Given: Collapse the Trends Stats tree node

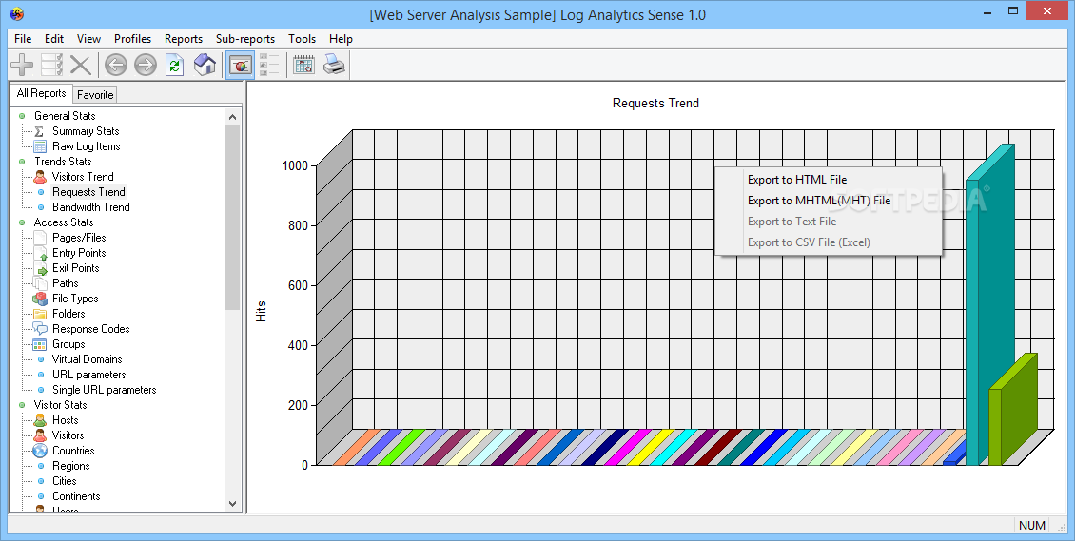Looking at the screenshot, I should 22,162.
